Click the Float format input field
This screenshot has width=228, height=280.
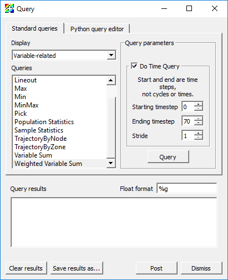(187, 188)
